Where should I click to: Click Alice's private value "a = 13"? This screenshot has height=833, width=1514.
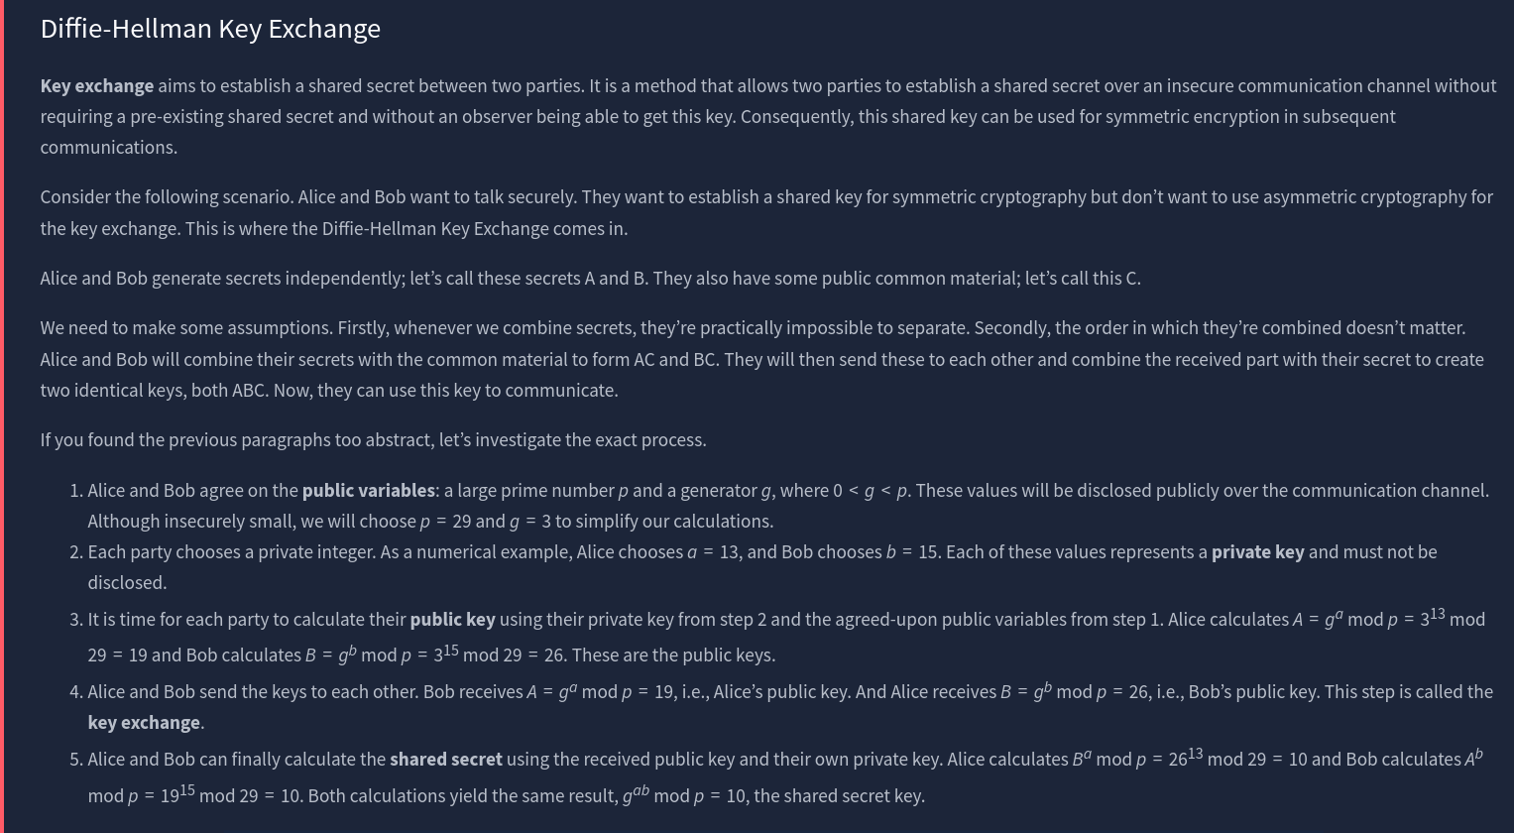[x=714, y=552]
